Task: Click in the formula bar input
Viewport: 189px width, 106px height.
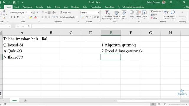Action: click(x=110, y=26)
